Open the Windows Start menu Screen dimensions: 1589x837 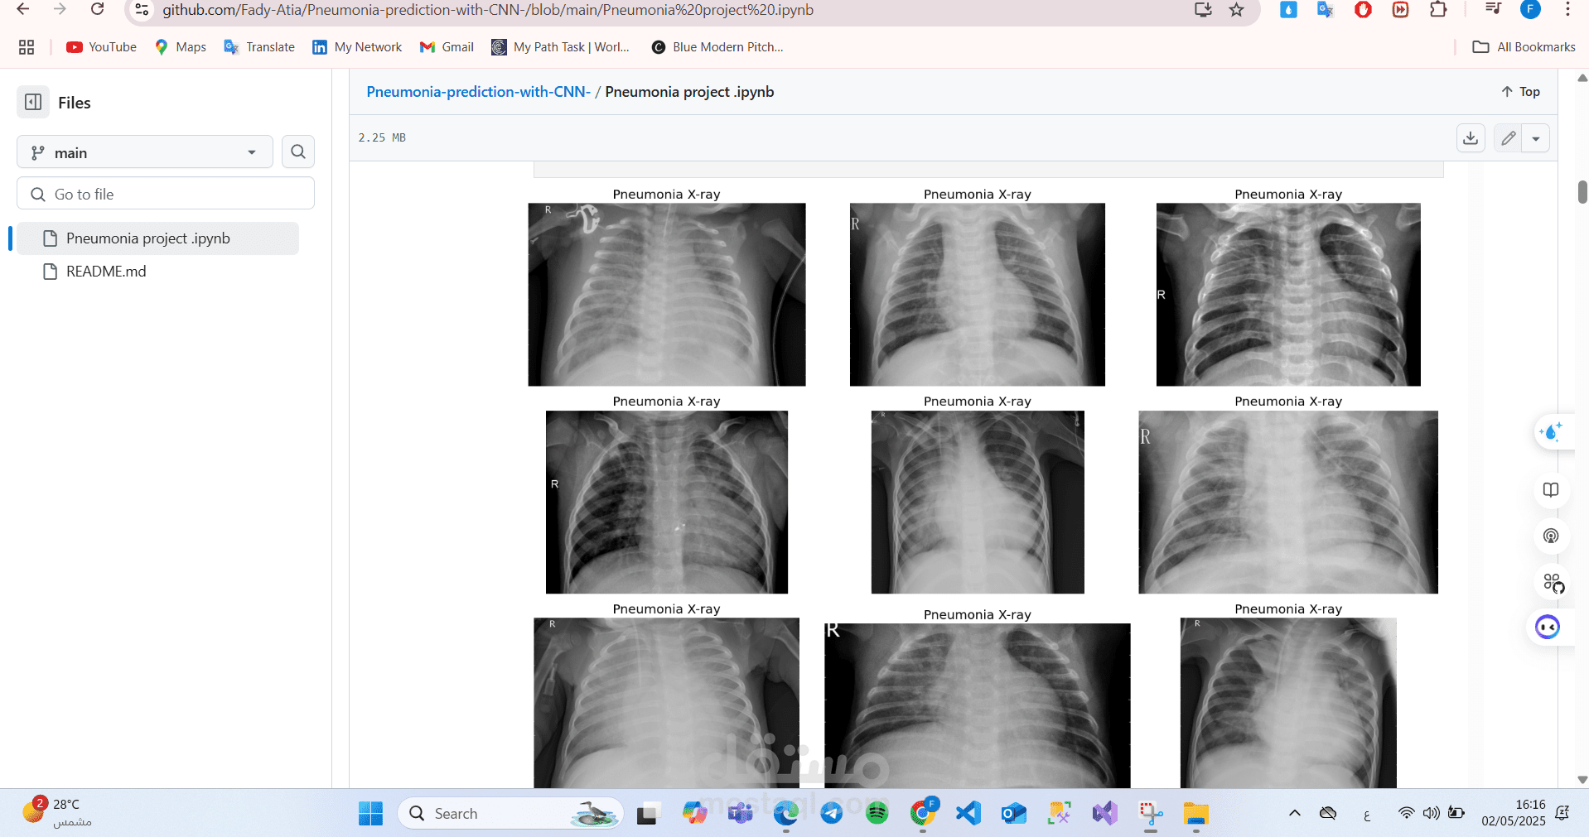[x=370, y=814]
